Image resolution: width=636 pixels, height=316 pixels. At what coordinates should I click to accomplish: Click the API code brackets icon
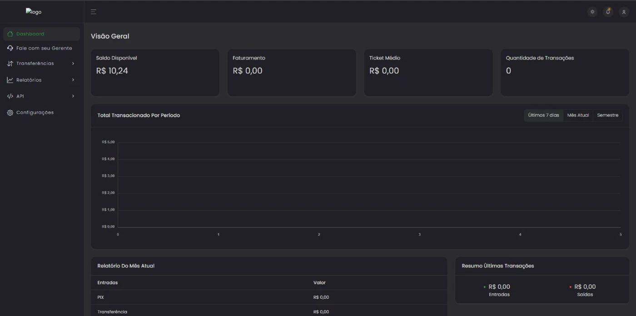pyautogui.click(x=10, y=96)
